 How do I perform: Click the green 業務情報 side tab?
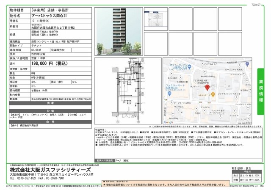click(x=261, y=91)
